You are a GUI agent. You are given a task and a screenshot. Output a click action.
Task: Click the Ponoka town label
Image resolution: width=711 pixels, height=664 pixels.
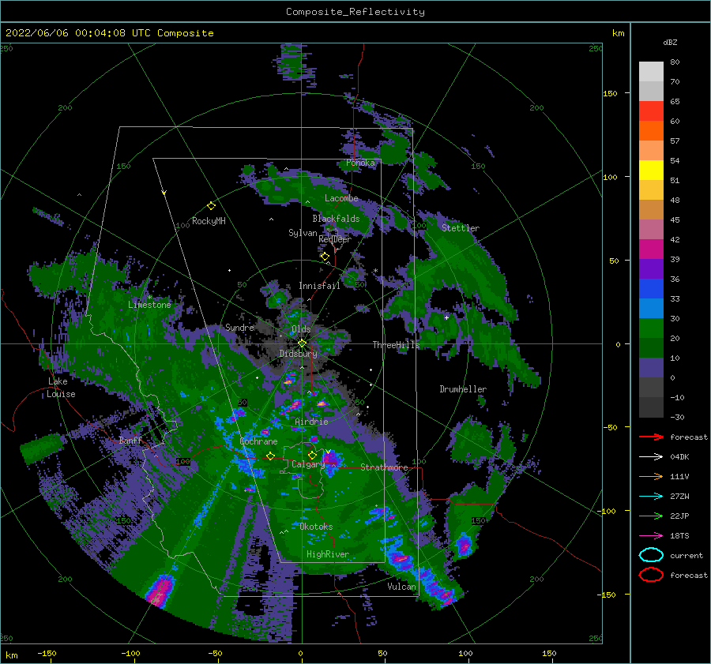point(360,163)
